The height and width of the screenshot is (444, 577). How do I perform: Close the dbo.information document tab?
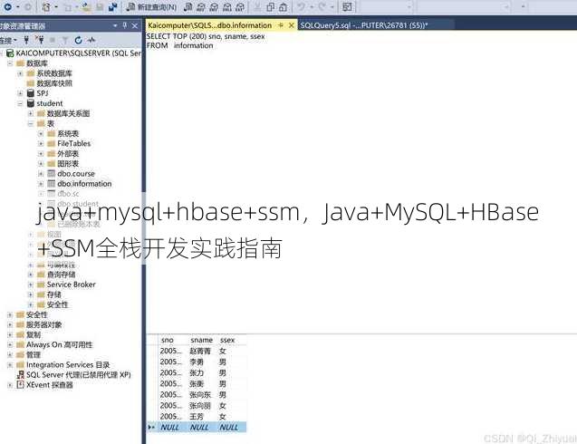point(292,25)
